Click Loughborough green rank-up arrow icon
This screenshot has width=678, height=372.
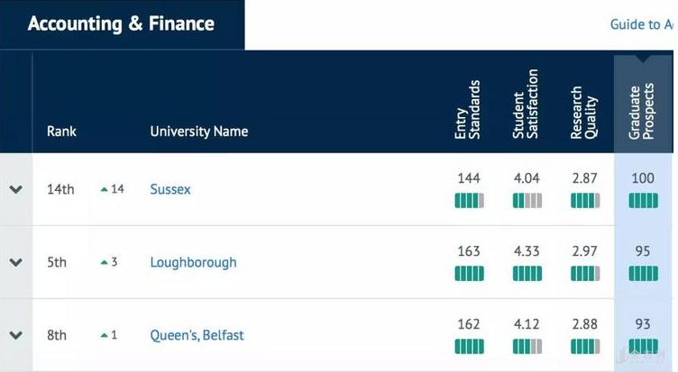[x=105, y=262]
